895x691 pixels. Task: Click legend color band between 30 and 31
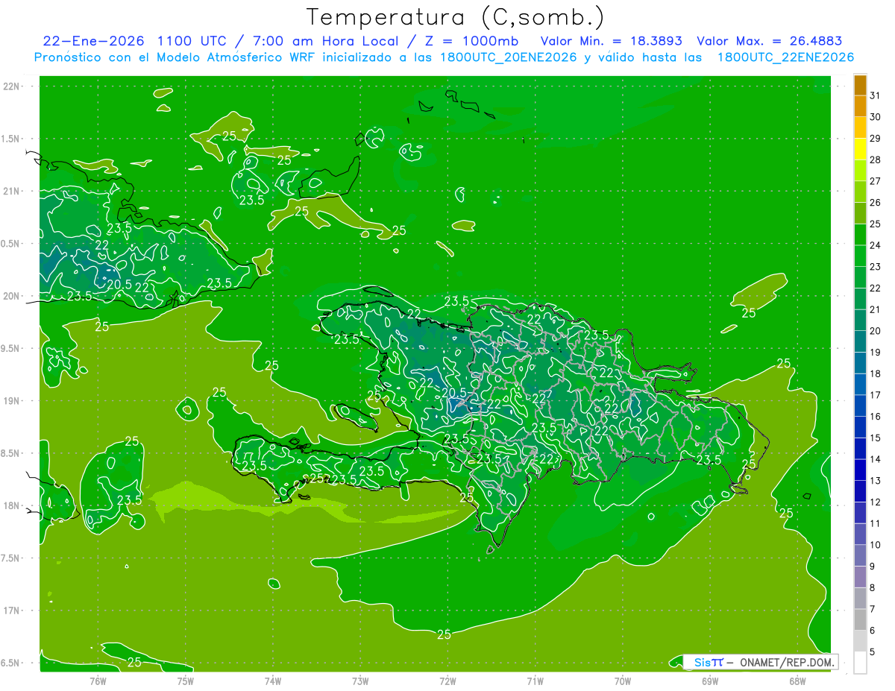860,105
